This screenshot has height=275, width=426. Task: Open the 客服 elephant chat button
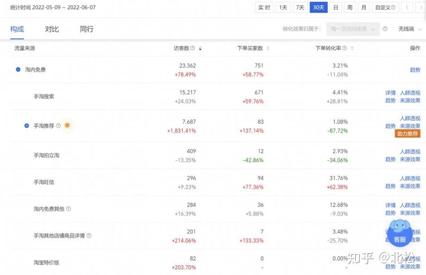pyautogui.click(x=400, y=233)
